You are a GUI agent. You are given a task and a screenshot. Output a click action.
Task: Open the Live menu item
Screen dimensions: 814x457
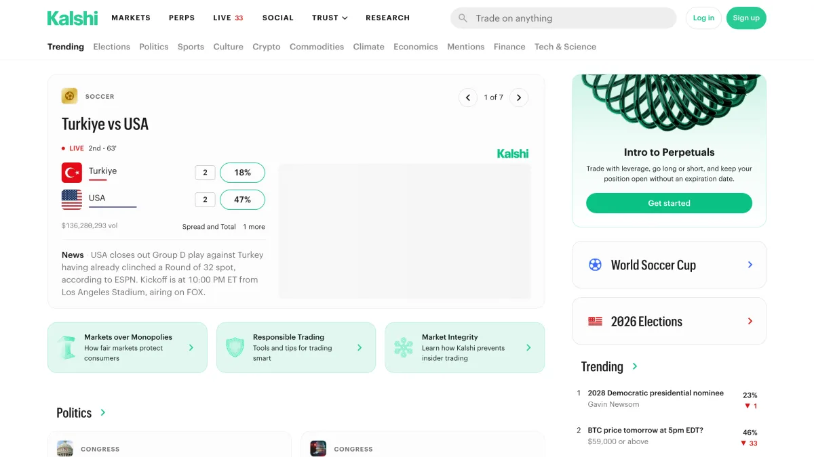click(x=228, y=18)
